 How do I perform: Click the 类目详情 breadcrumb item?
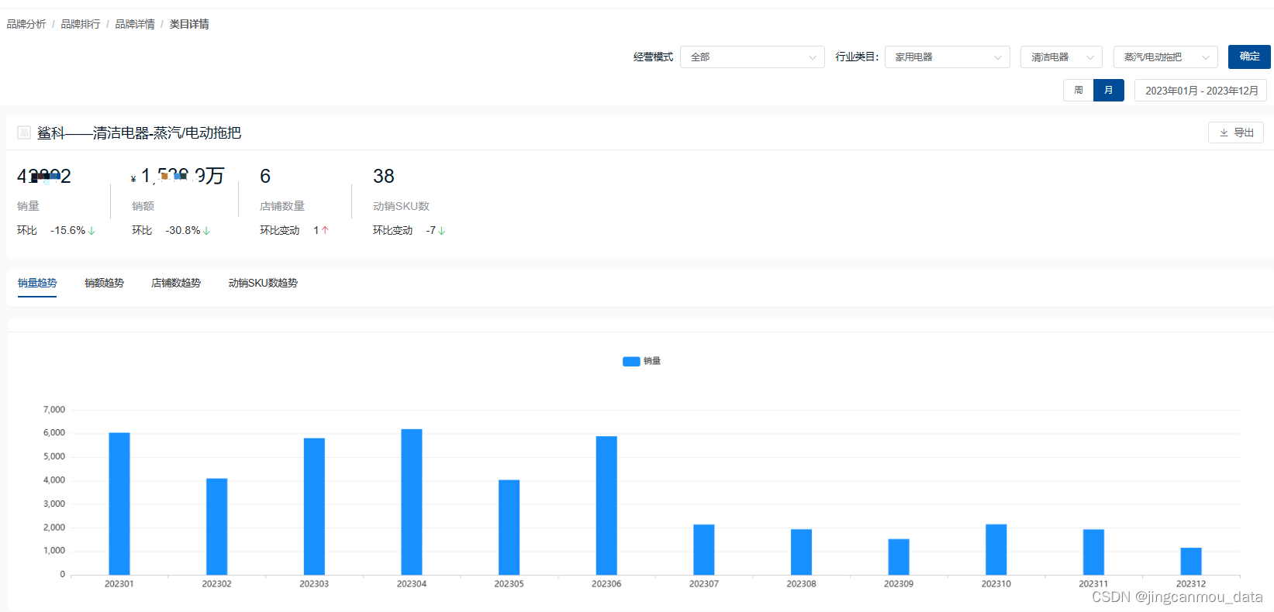coord(189,24)
